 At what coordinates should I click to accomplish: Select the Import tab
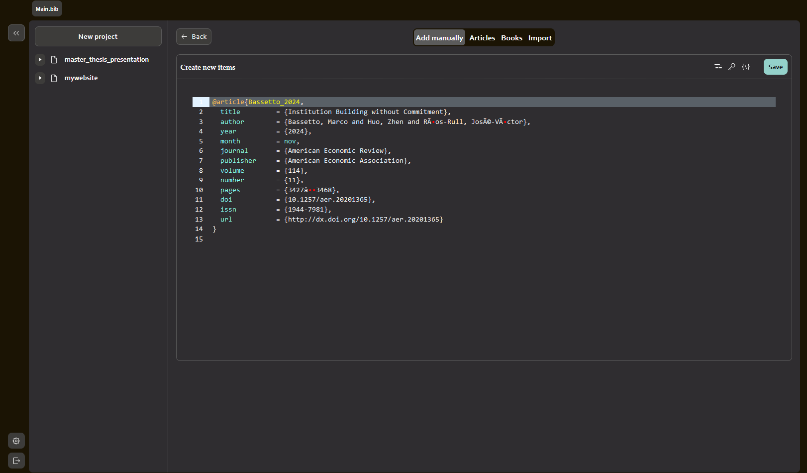point(540,38)
